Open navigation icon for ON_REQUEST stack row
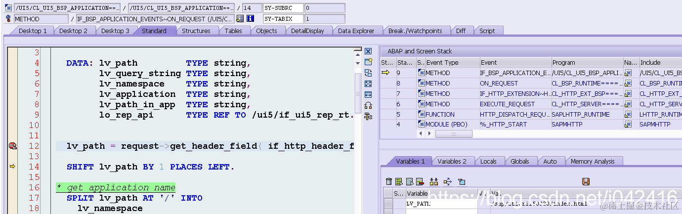 tap(628, 83)
